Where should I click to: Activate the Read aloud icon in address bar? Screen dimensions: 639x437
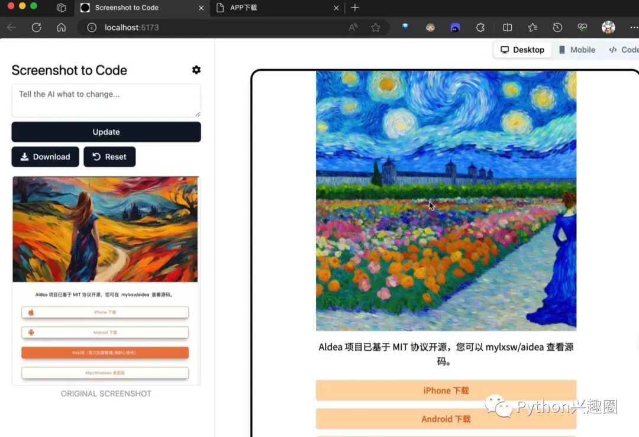353,27
